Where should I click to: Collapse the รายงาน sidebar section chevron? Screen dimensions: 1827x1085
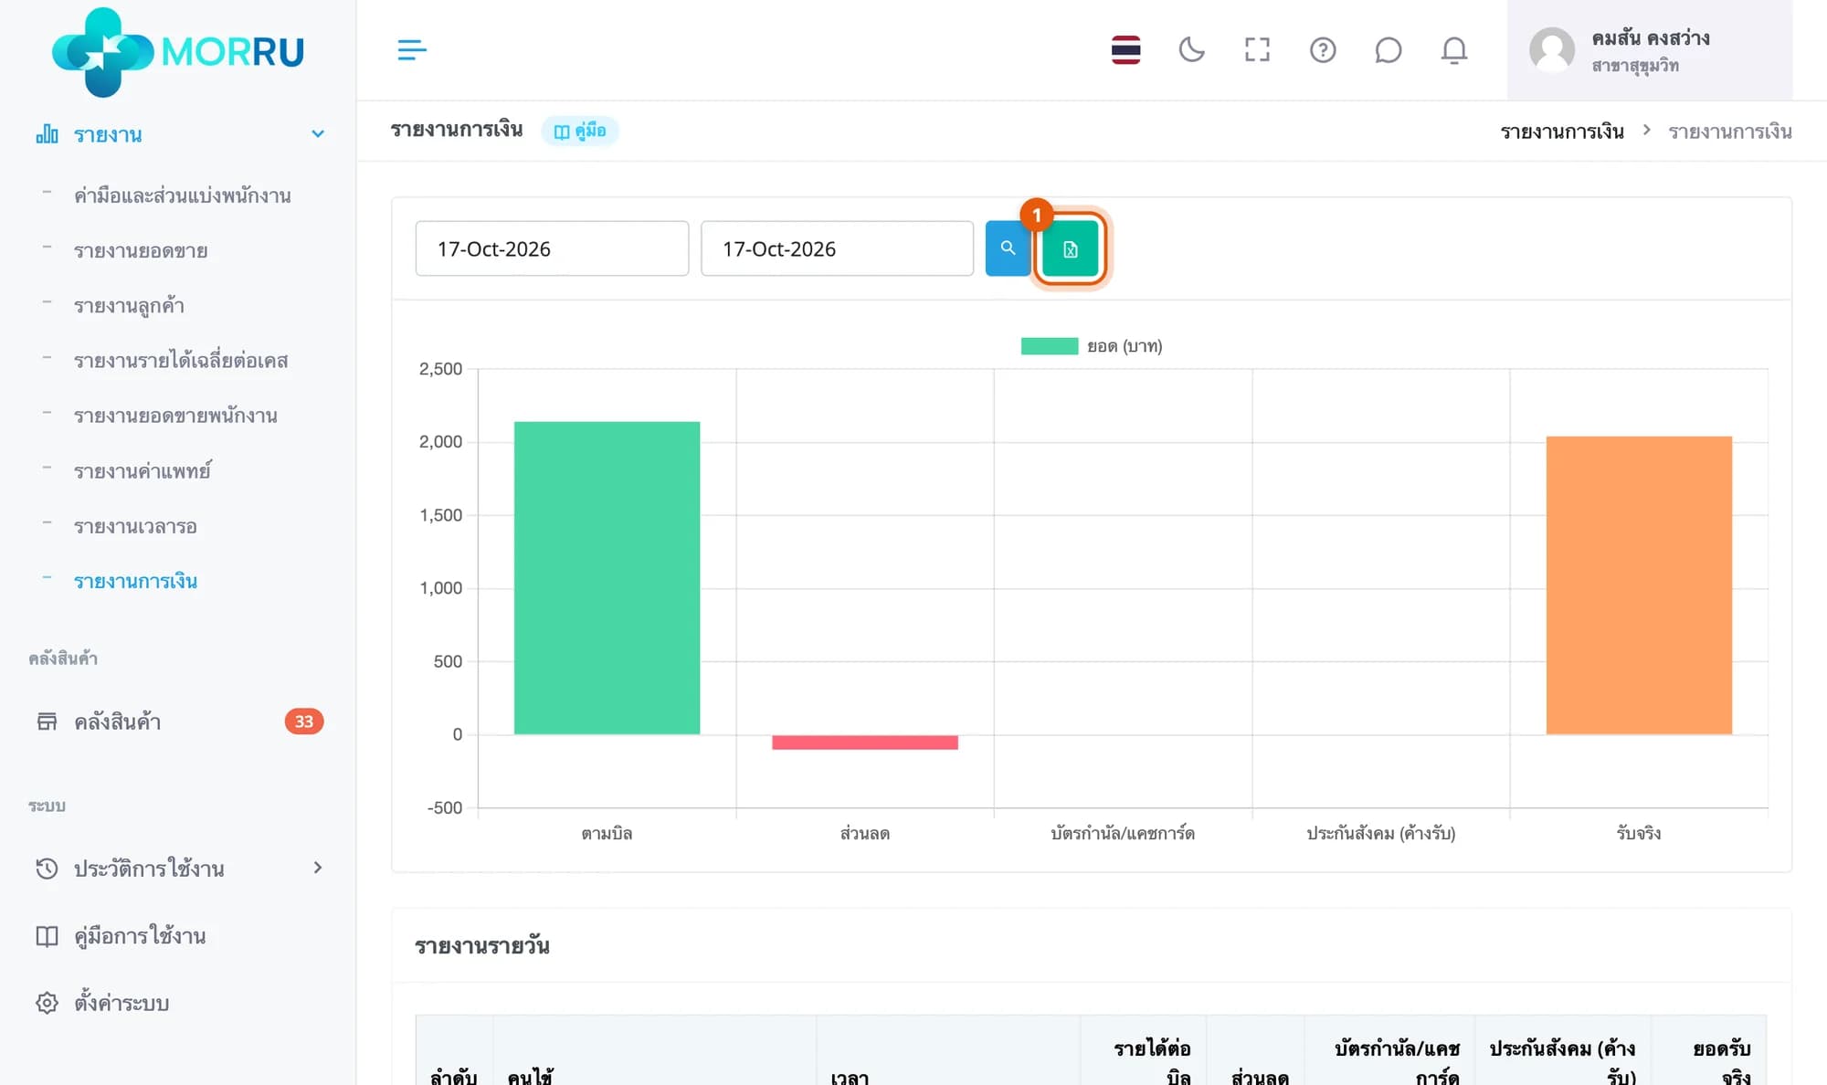tap(318, 134)
